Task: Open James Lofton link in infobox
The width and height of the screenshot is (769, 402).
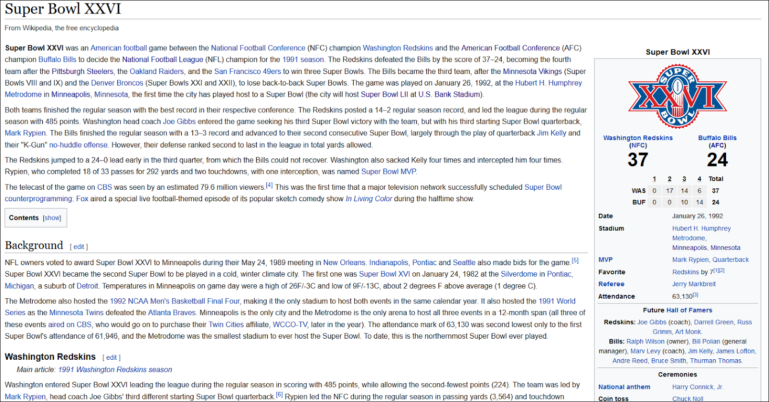Action: (x=735, y=351)
